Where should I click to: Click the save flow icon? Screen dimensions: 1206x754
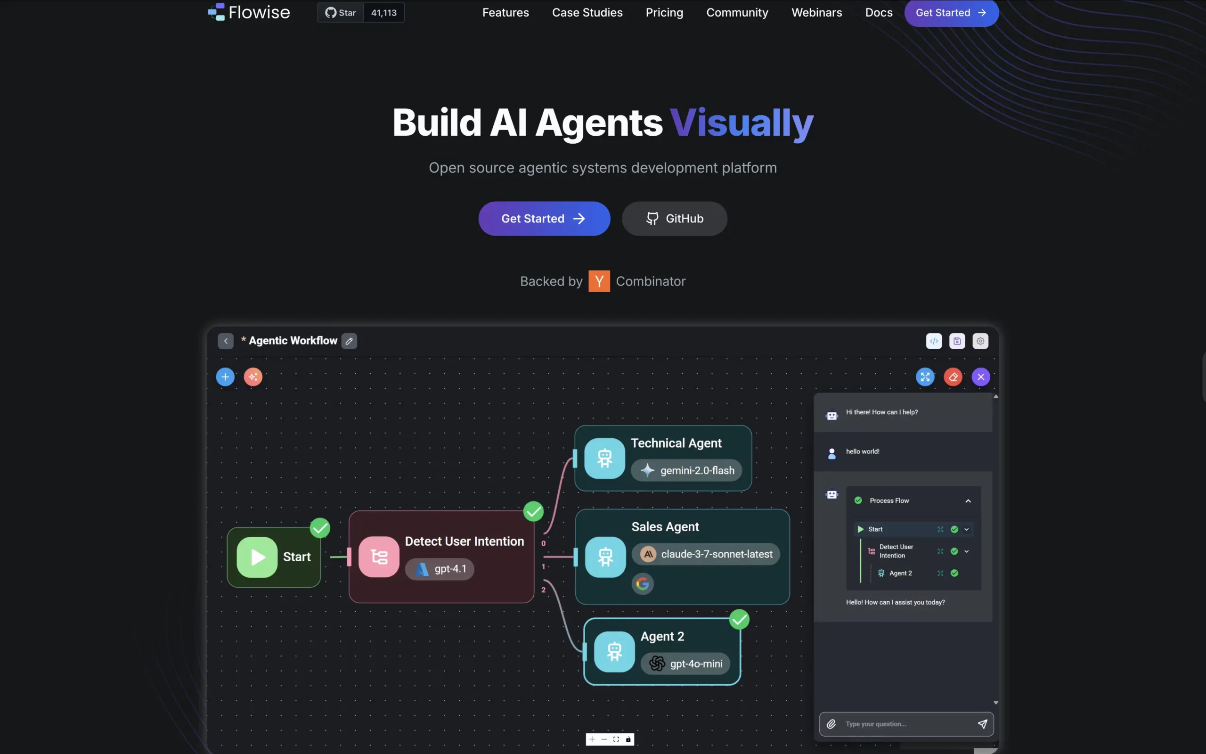tap(957, 341)
